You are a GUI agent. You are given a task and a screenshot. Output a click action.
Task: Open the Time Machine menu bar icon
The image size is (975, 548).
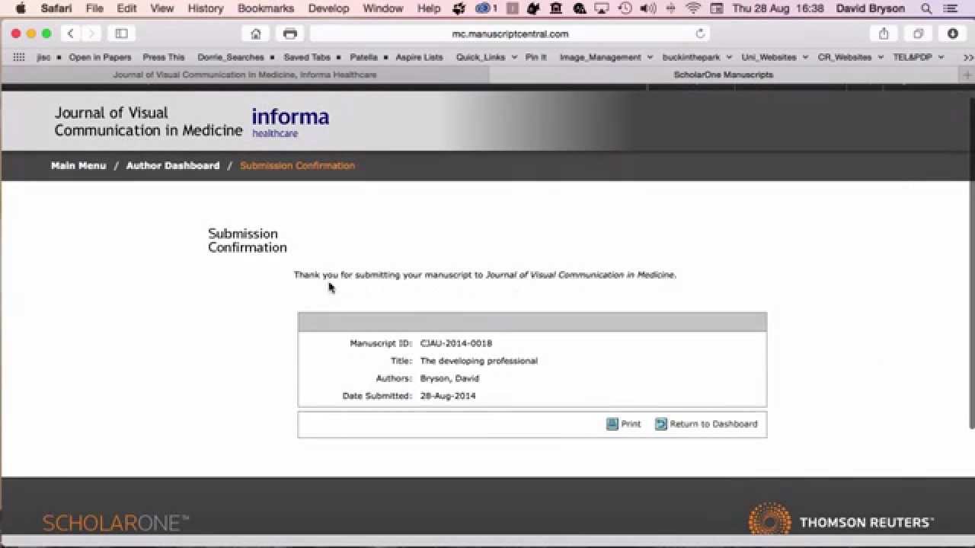(625, 8)
